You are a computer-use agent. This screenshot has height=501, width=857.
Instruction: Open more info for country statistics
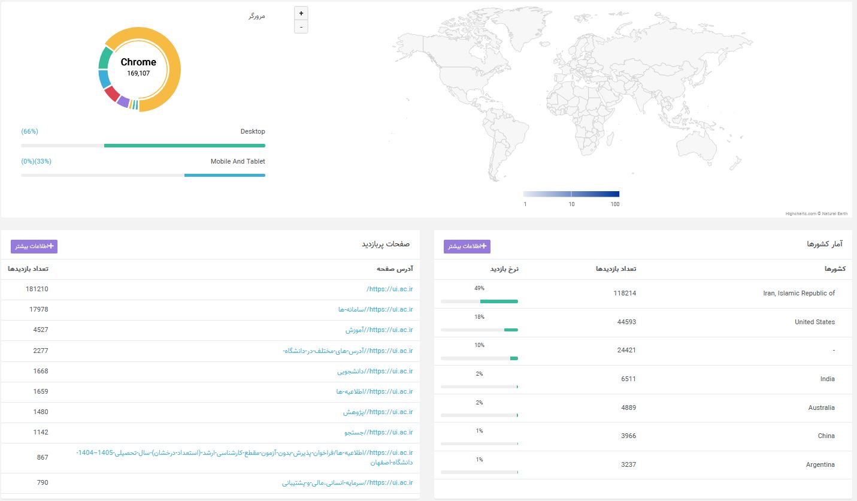[x=467, y=246]
